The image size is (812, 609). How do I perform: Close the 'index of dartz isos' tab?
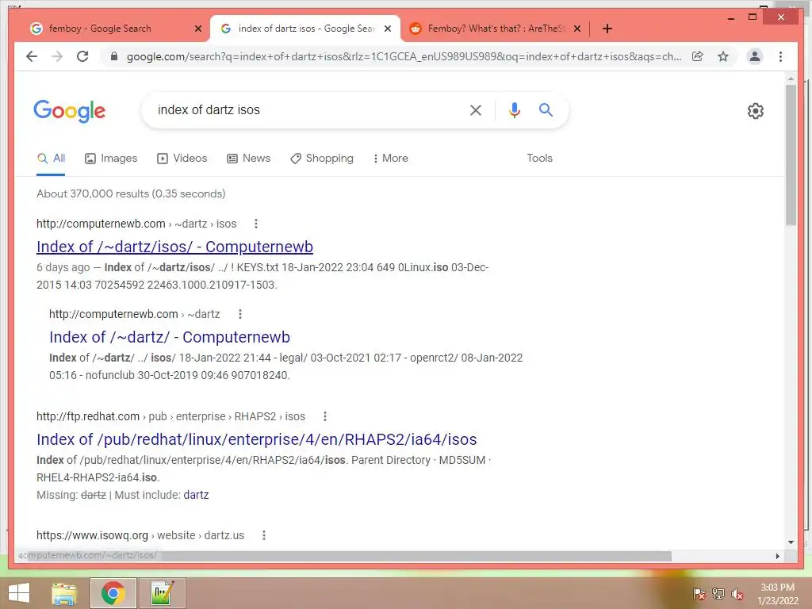387,29
